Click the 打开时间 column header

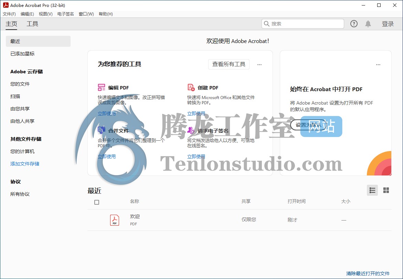coord(297,201)
